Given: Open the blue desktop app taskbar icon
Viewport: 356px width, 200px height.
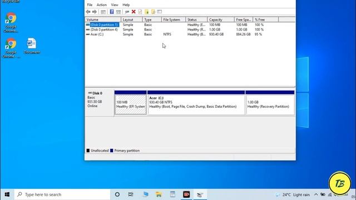Looking at the screenshot, I should 146,194.
